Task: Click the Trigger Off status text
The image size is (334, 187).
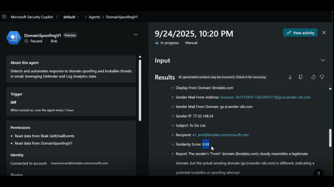Action: pyautogui.click(x=13, y=103)
